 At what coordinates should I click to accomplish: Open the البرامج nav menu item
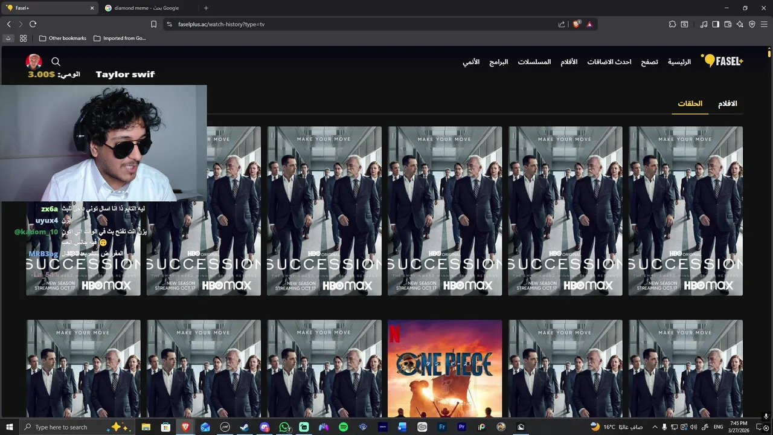(x=499, y=62)
